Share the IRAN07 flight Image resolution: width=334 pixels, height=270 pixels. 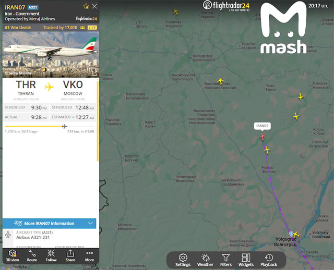click(70, 255)
